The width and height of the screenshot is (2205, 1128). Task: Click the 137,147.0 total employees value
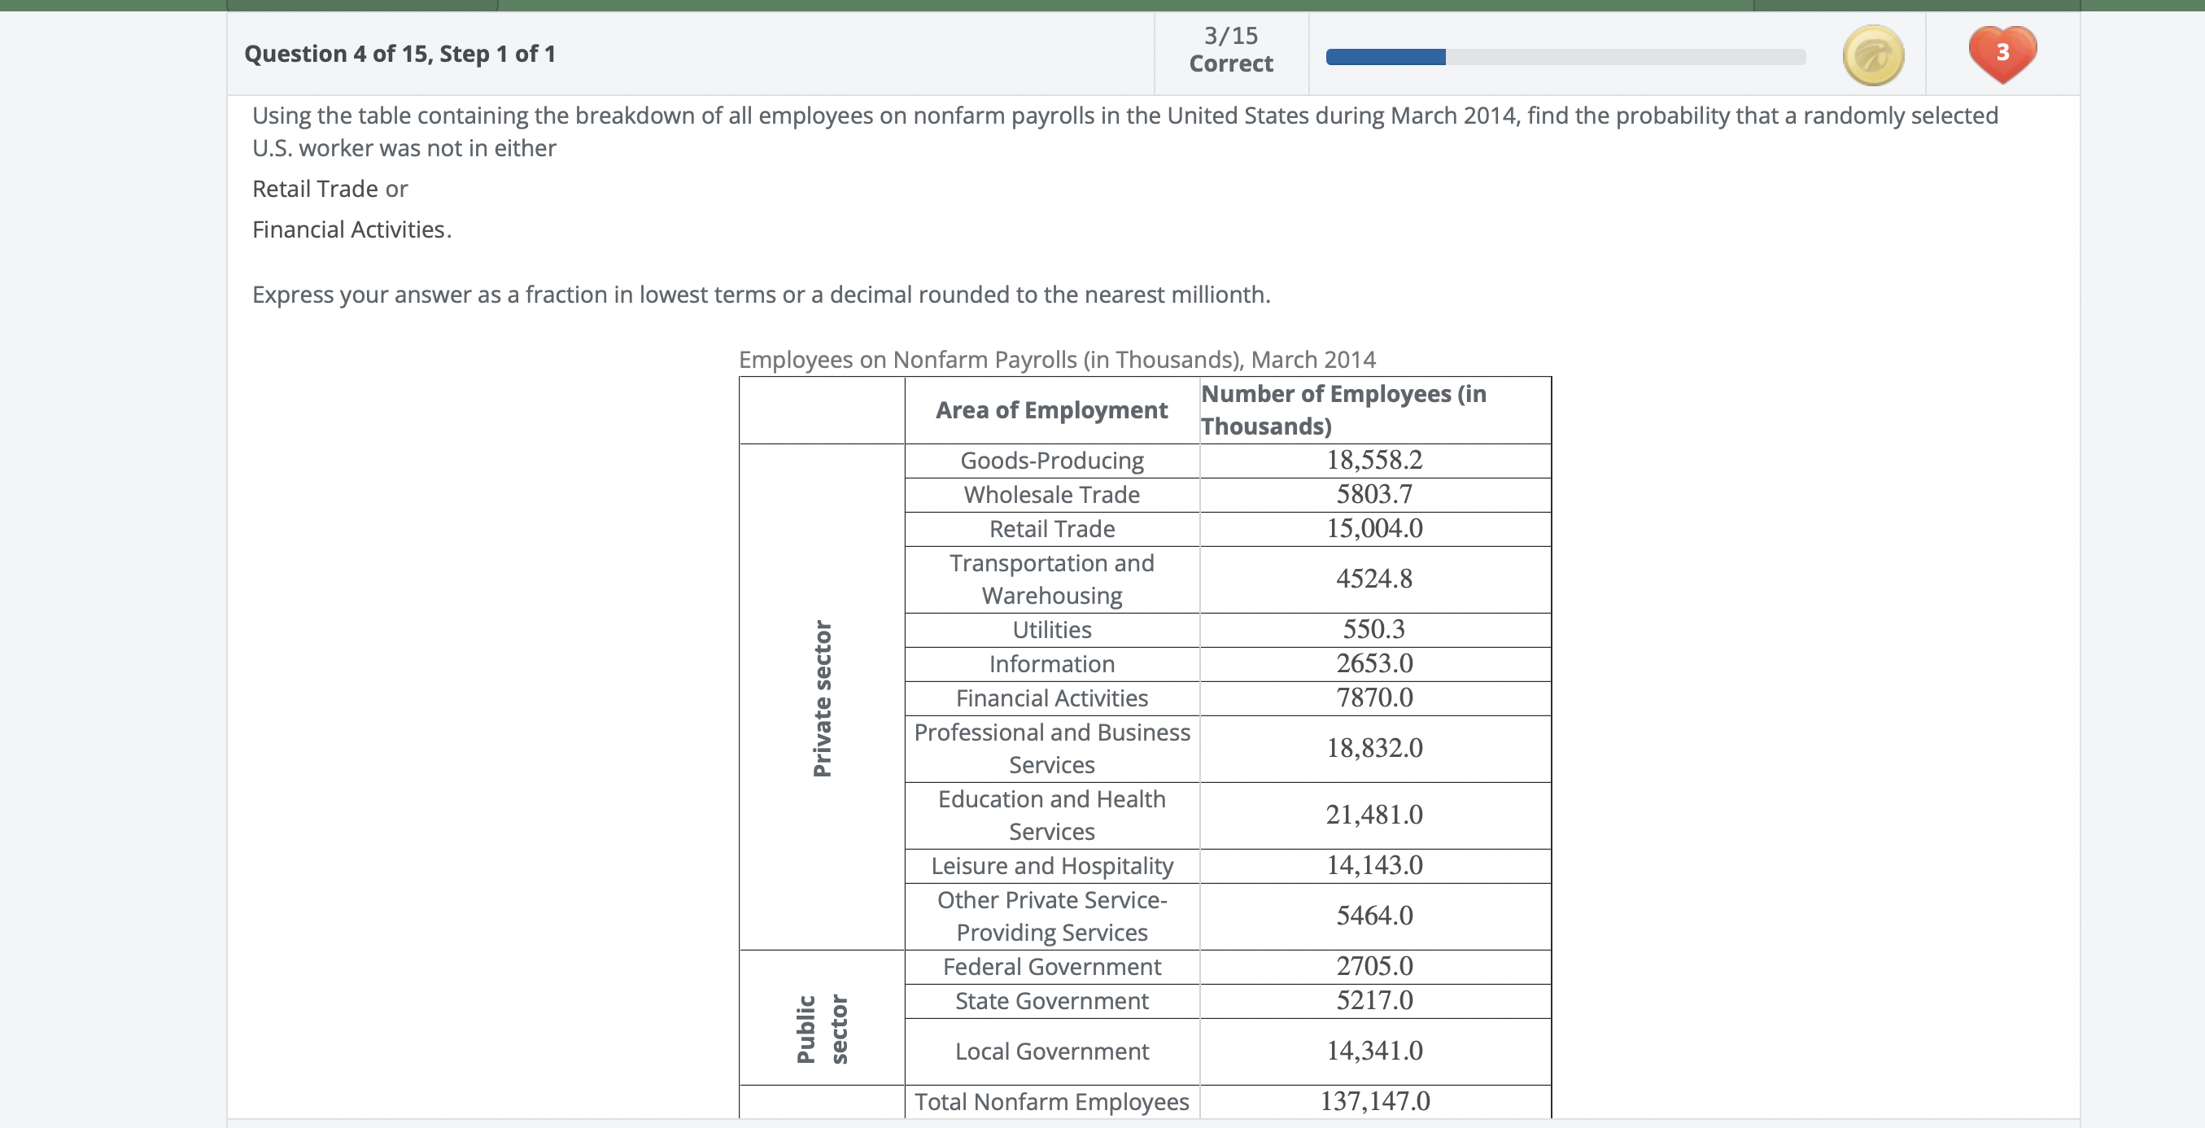coord(1373,1100)
